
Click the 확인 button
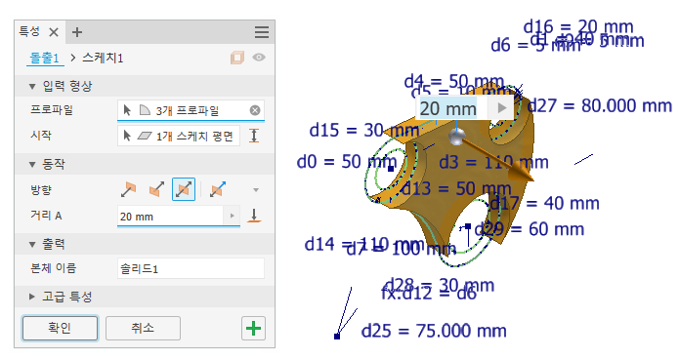[61, 328]
